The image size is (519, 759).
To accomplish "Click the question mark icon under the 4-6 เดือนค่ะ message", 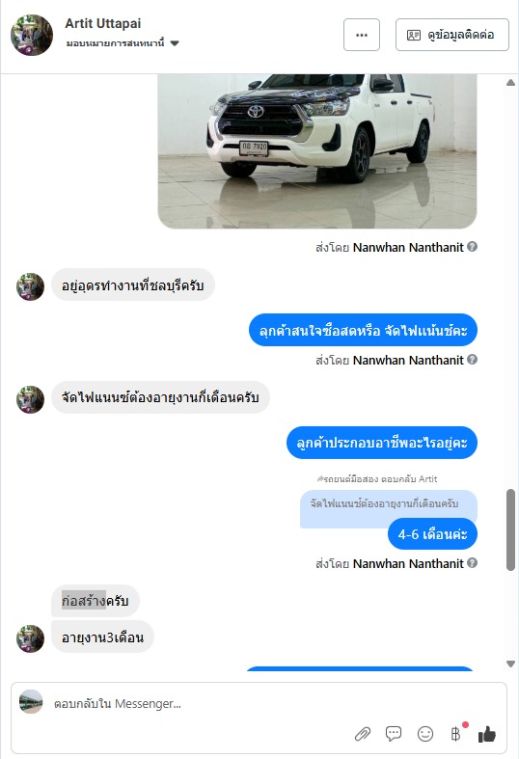I will 473,563.
